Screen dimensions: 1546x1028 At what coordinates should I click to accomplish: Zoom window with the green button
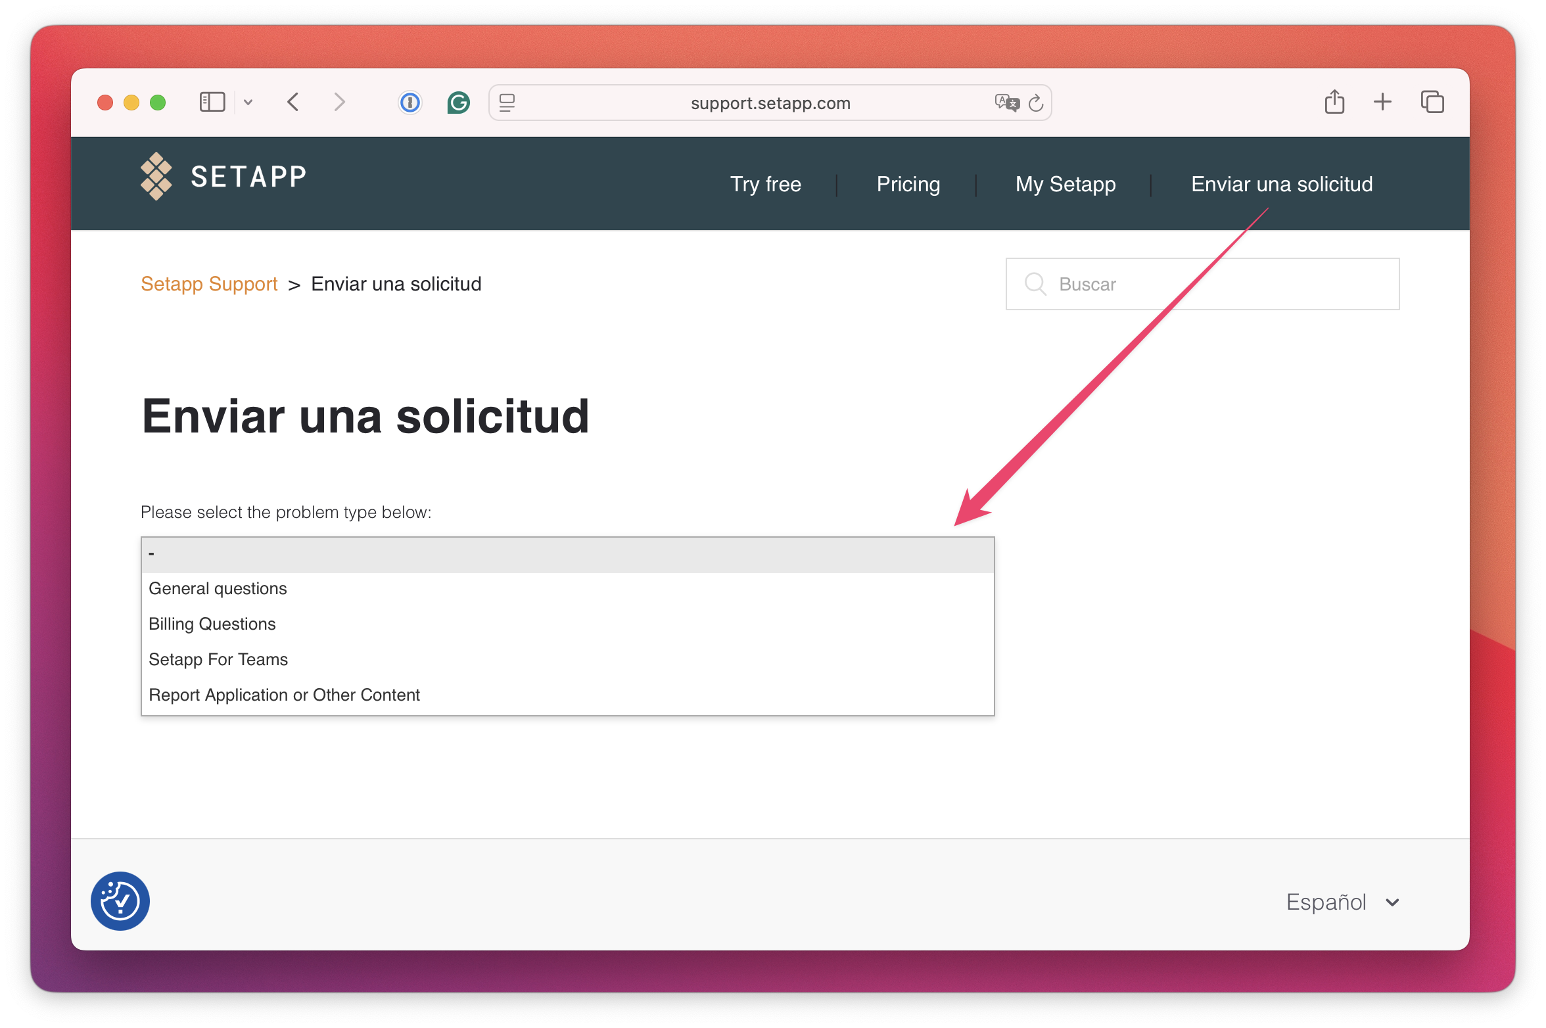pos(158,103)
